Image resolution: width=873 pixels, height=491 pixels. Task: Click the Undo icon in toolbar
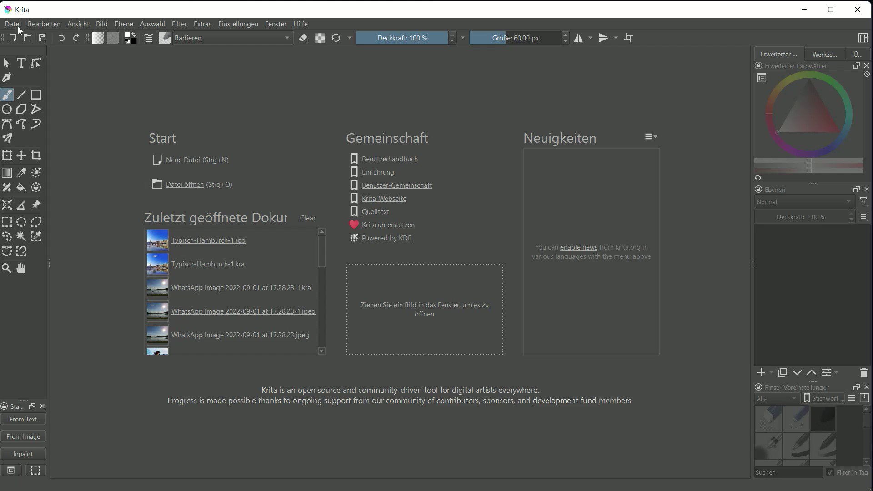pyautogui.click(x=61, y=38)
